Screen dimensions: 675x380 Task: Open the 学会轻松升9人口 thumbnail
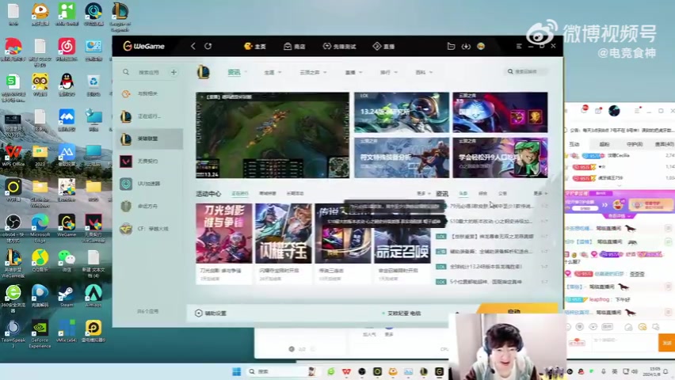[x=500, y=158]
